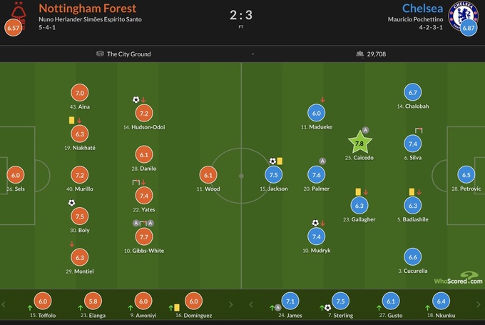Click the goal ball icon on Mudryk
The image size is (485, 325).
coord(315,223)
